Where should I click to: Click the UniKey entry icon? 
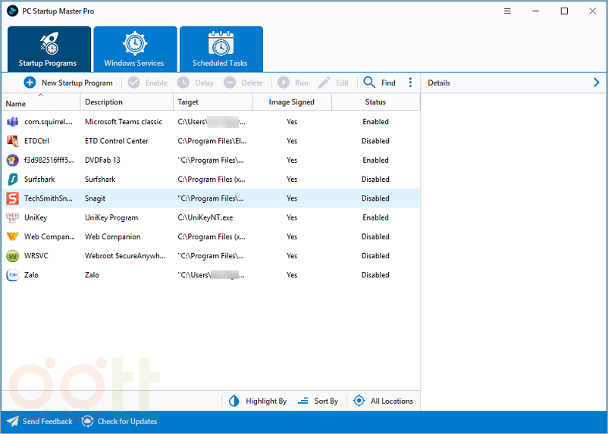pos(12,217)
